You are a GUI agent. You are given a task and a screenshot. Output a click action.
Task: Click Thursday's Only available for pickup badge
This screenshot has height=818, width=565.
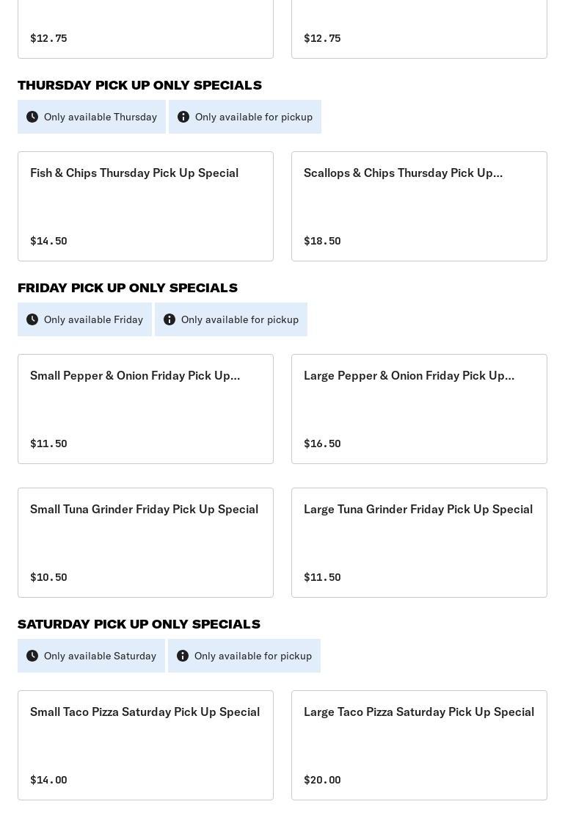[x=245, y=117]
